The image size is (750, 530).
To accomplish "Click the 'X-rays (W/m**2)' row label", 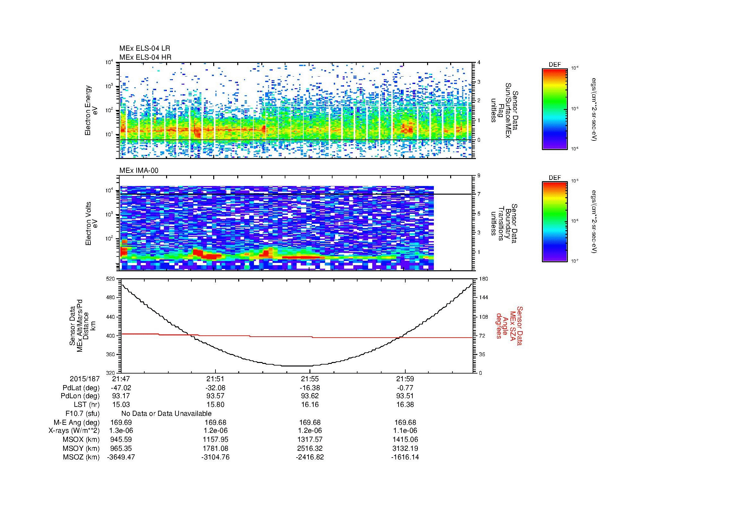I will [x=74, y=431].
